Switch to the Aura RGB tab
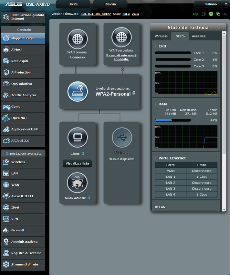 pos(199,36)
